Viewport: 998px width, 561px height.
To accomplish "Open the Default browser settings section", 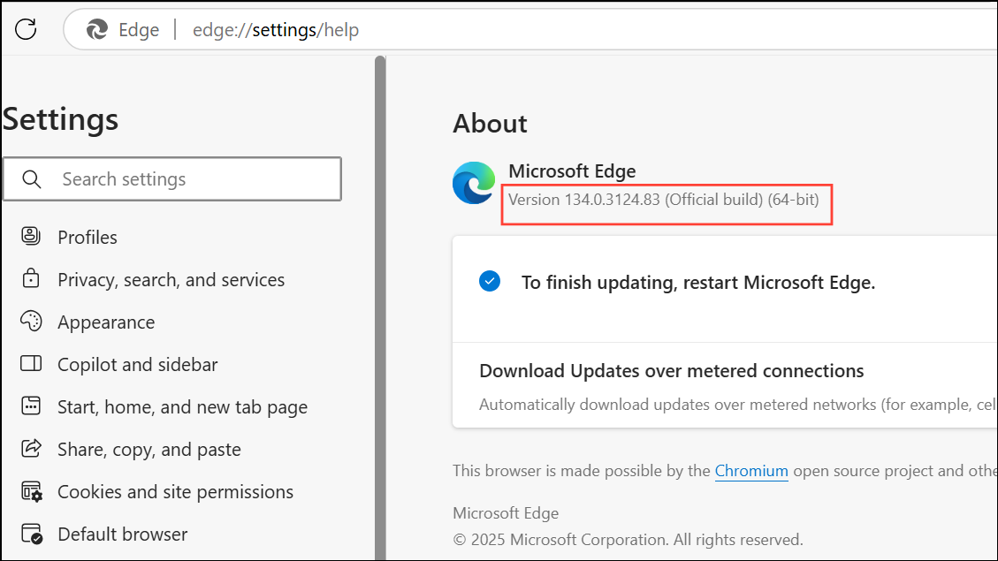I will pyautogui.click(x=122, y=533).
